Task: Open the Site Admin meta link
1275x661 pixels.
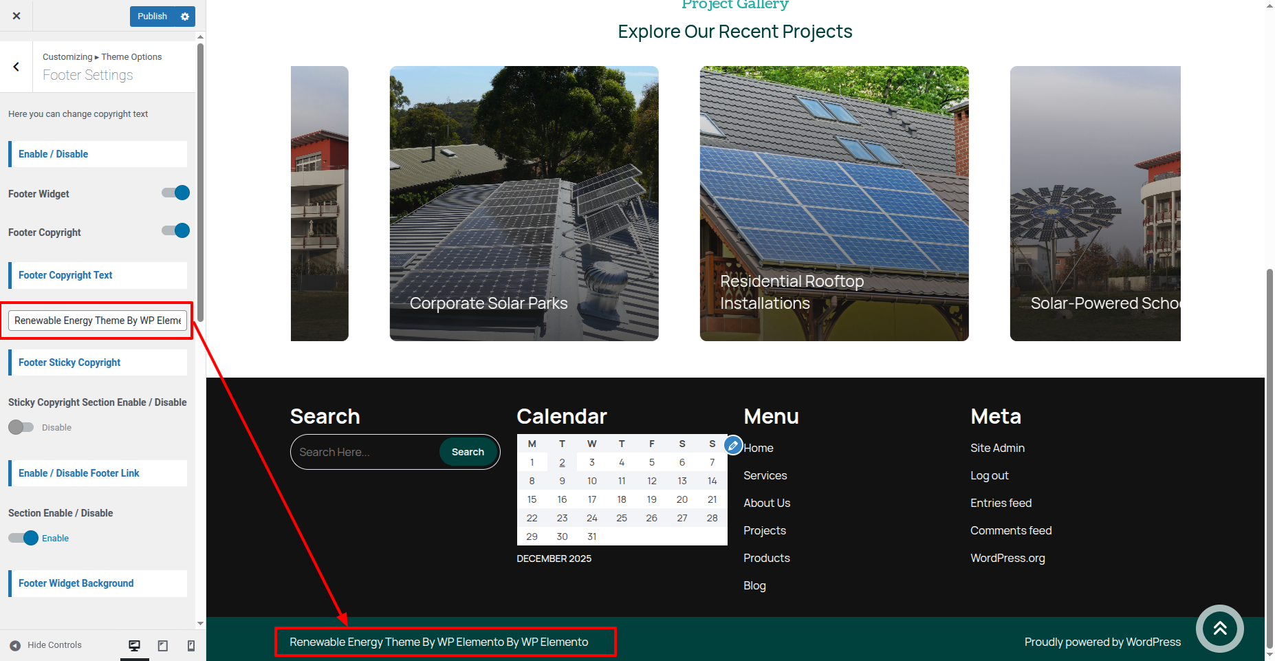Action: pos(997,448)
